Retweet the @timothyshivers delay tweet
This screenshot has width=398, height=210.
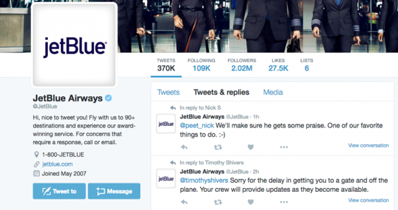tap(218, 202)
